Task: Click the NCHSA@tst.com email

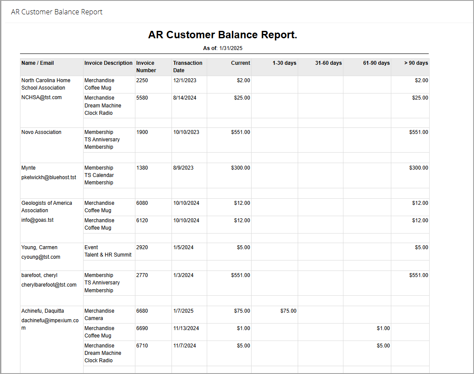Action: click(x=41, y=97)
